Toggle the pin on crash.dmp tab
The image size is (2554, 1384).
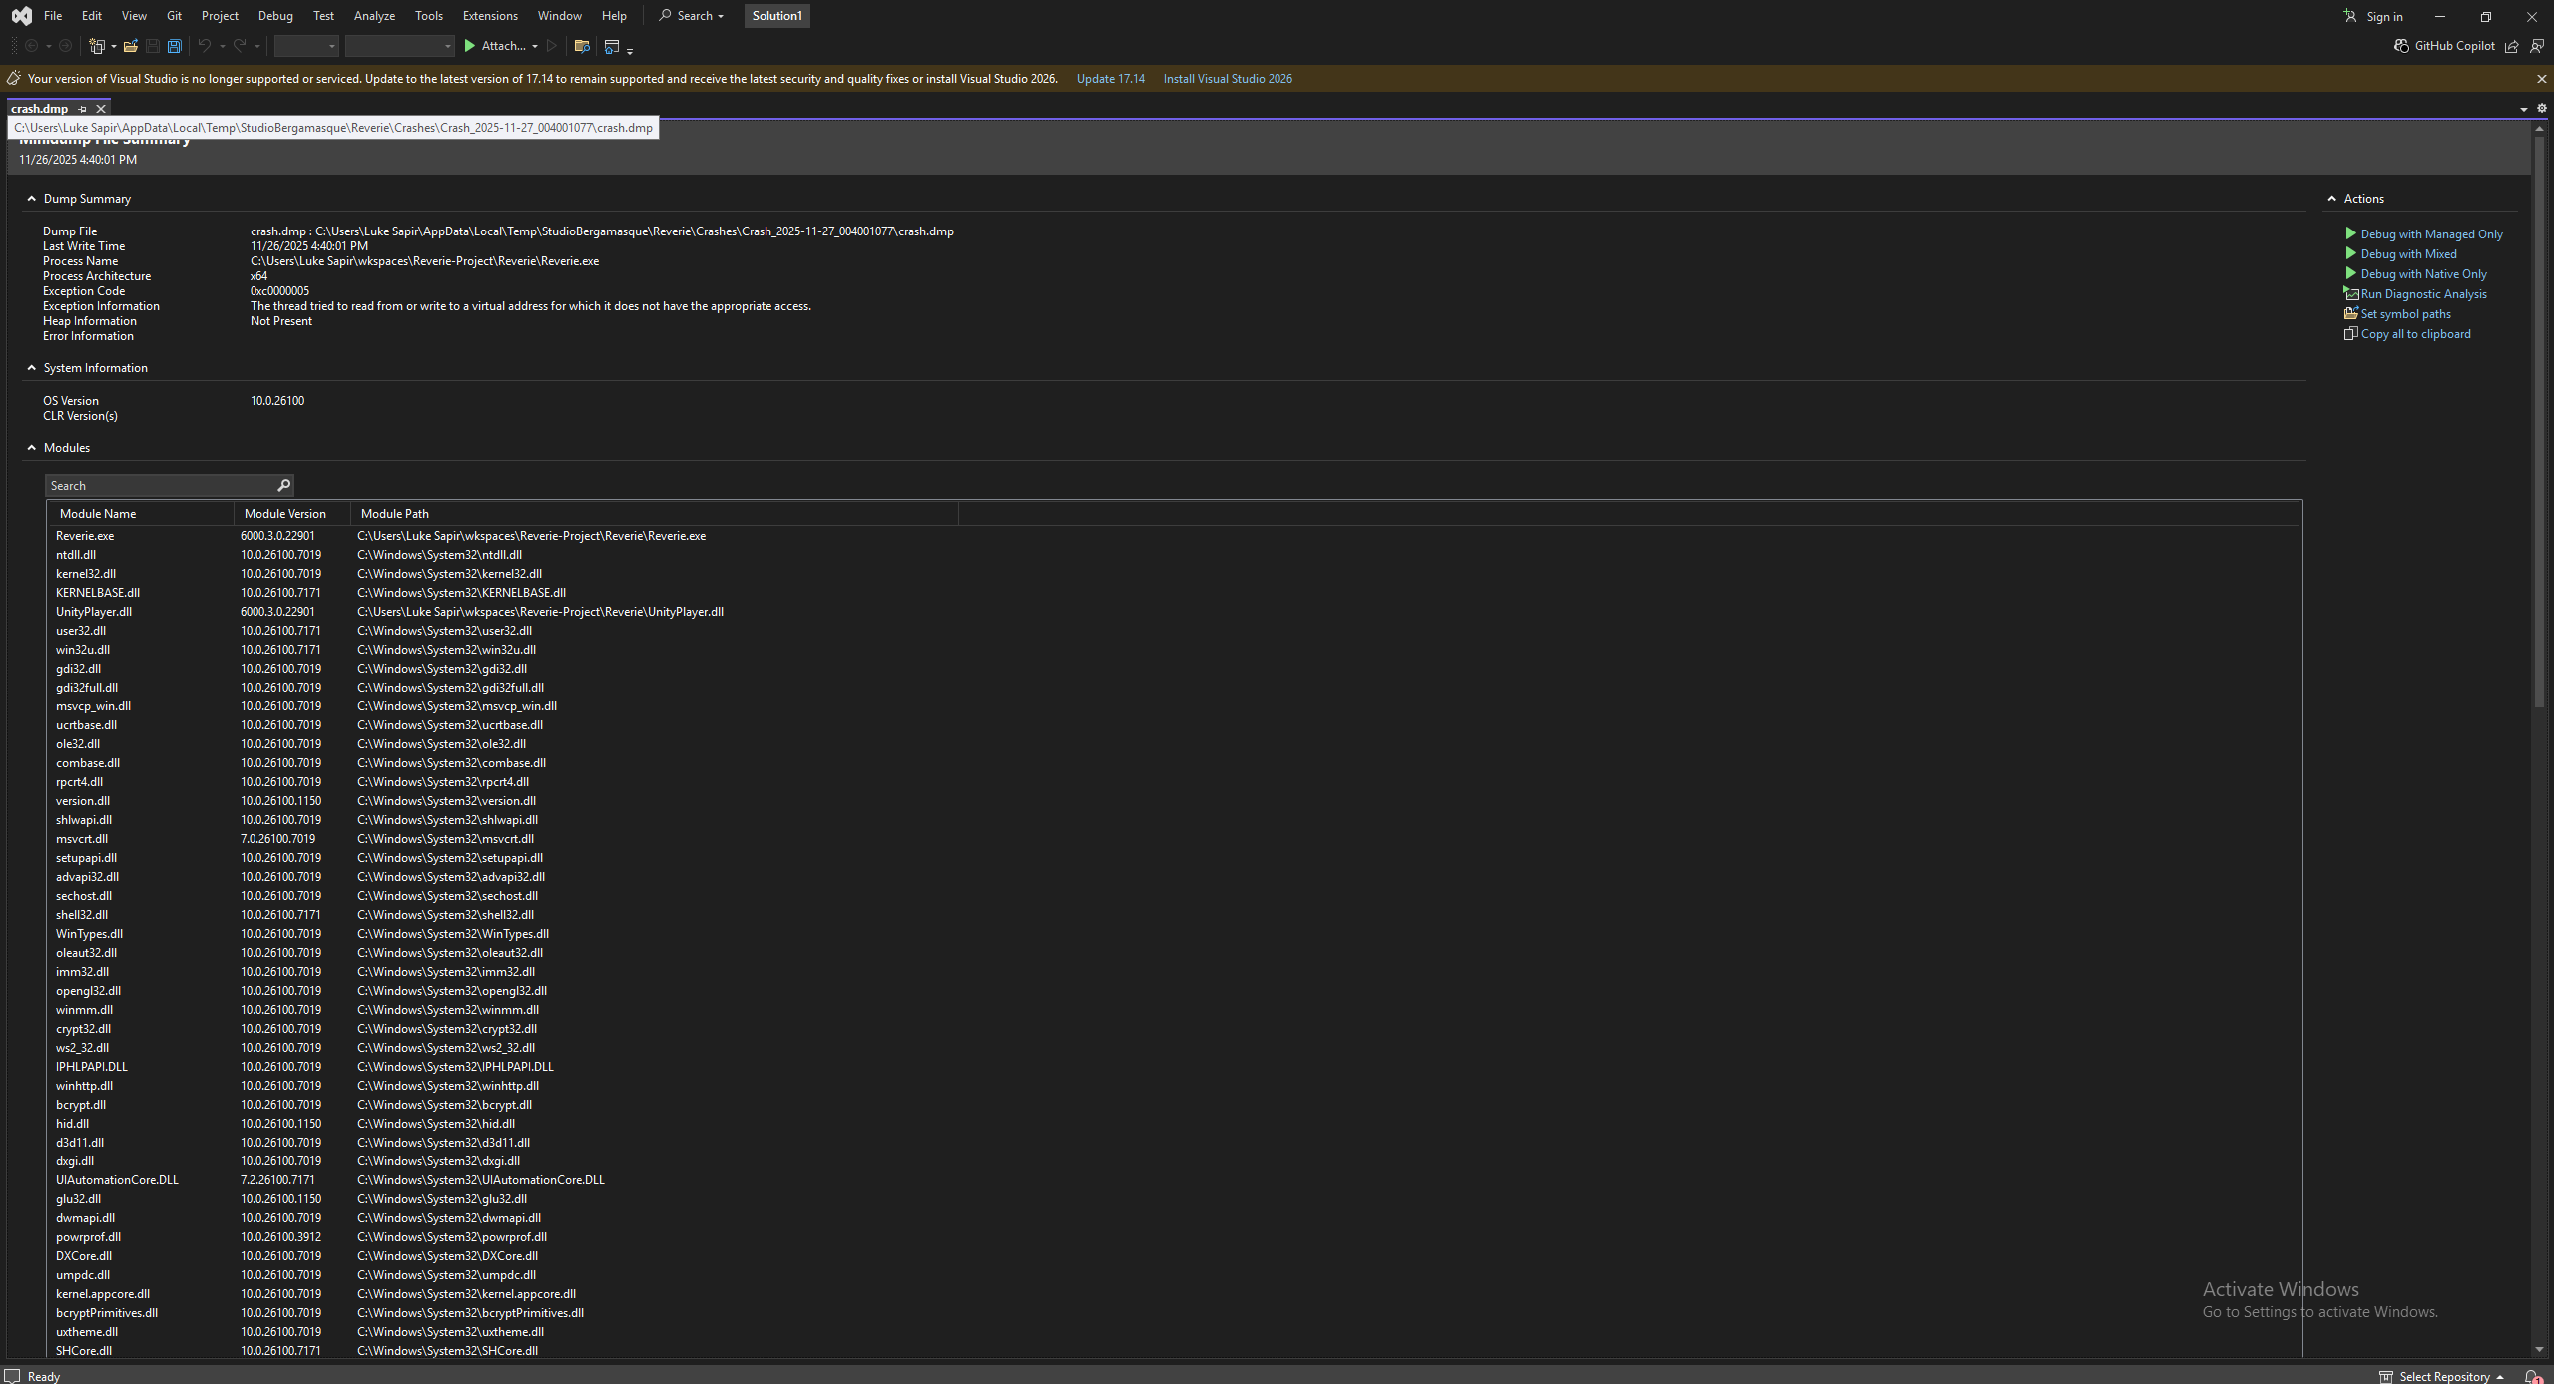(83, 109)
